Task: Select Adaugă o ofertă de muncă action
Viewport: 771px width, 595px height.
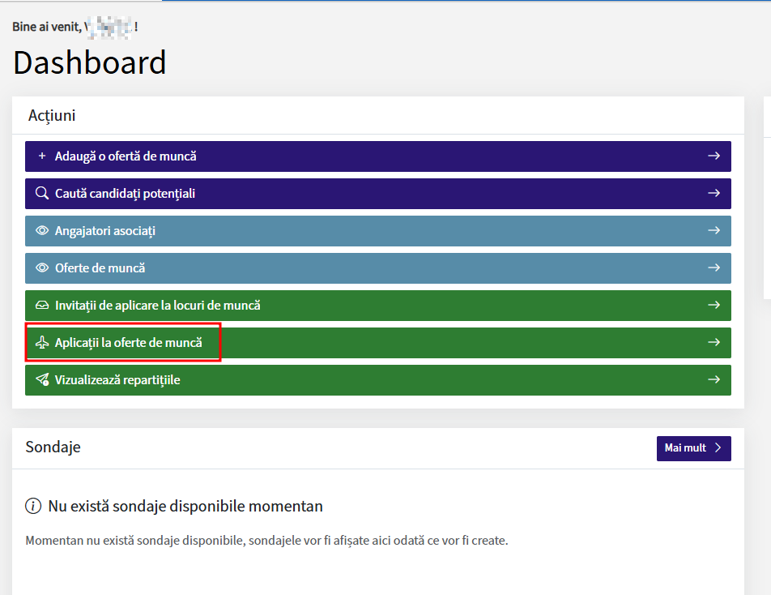Action: coord(126,156)
